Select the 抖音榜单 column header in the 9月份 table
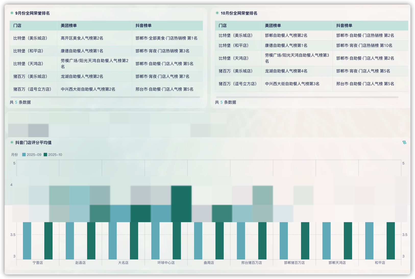This screenshot has height=279, width=415. pos(167,25)
